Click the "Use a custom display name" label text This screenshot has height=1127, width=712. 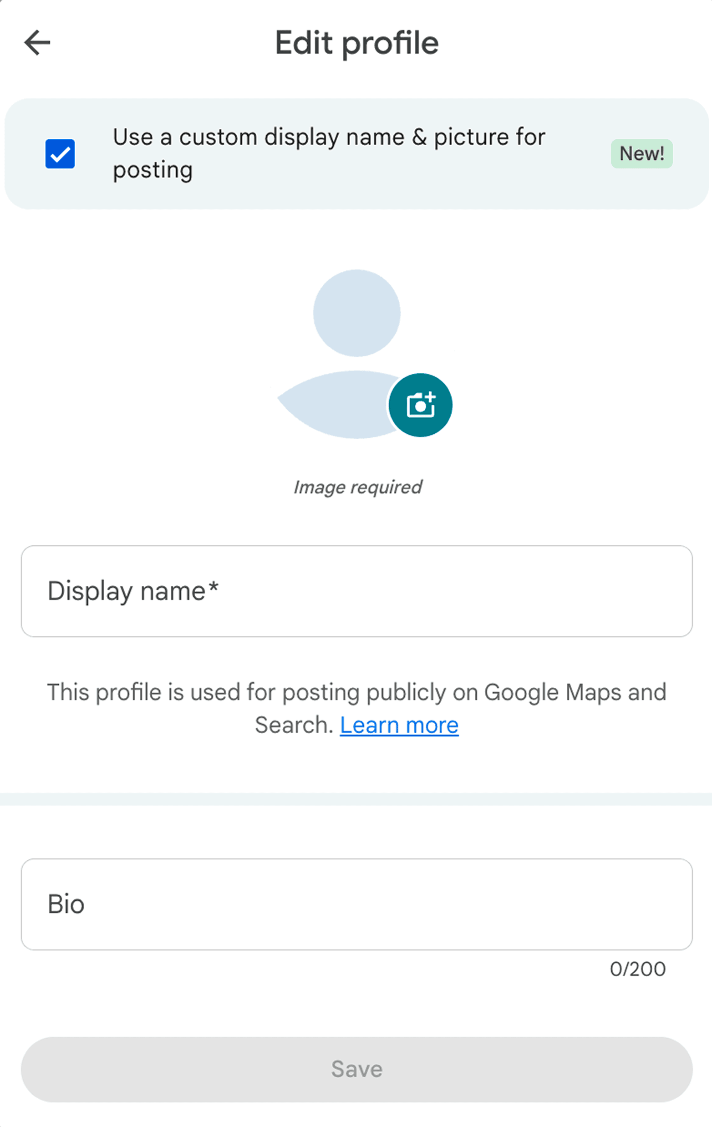[x=329, y=137]
